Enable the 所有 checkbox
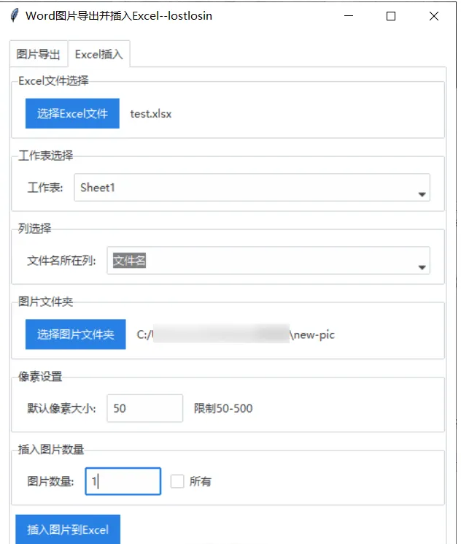461x544 pixels. (x=177, y=481)
